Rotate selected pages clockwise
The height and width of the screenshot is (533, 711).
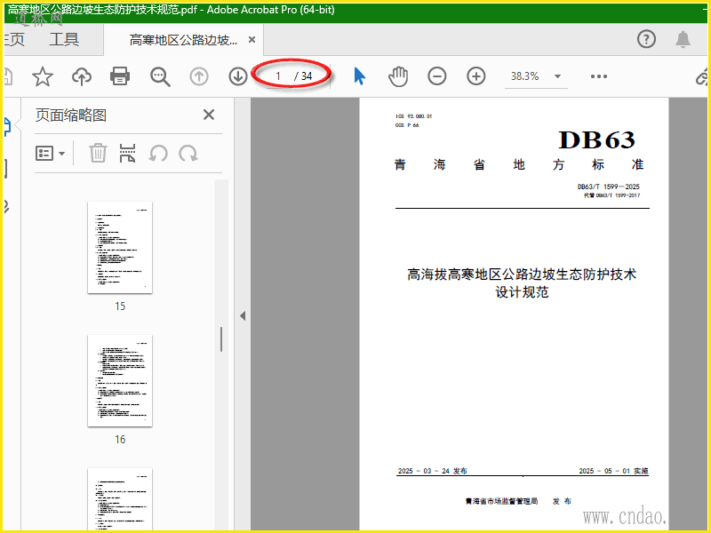tap(188, 153)
